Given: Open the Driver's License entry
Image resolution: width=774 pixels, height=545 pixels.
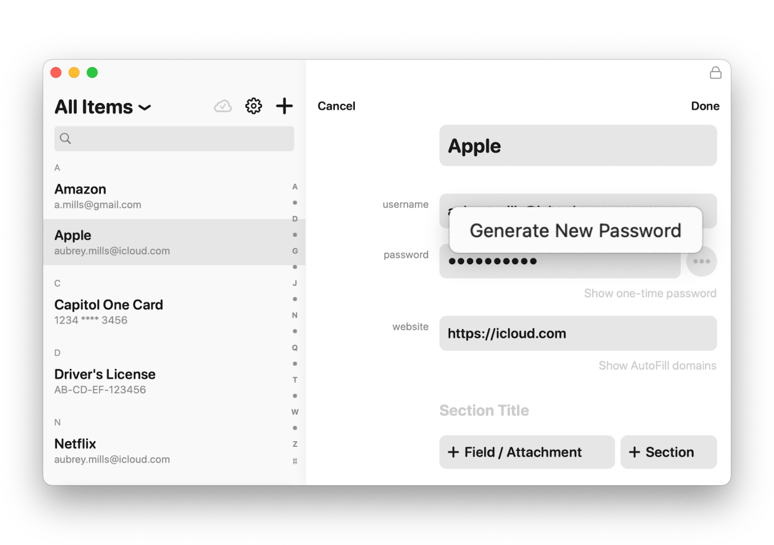Looking at the screenshot, I should [x=174, y=381].
